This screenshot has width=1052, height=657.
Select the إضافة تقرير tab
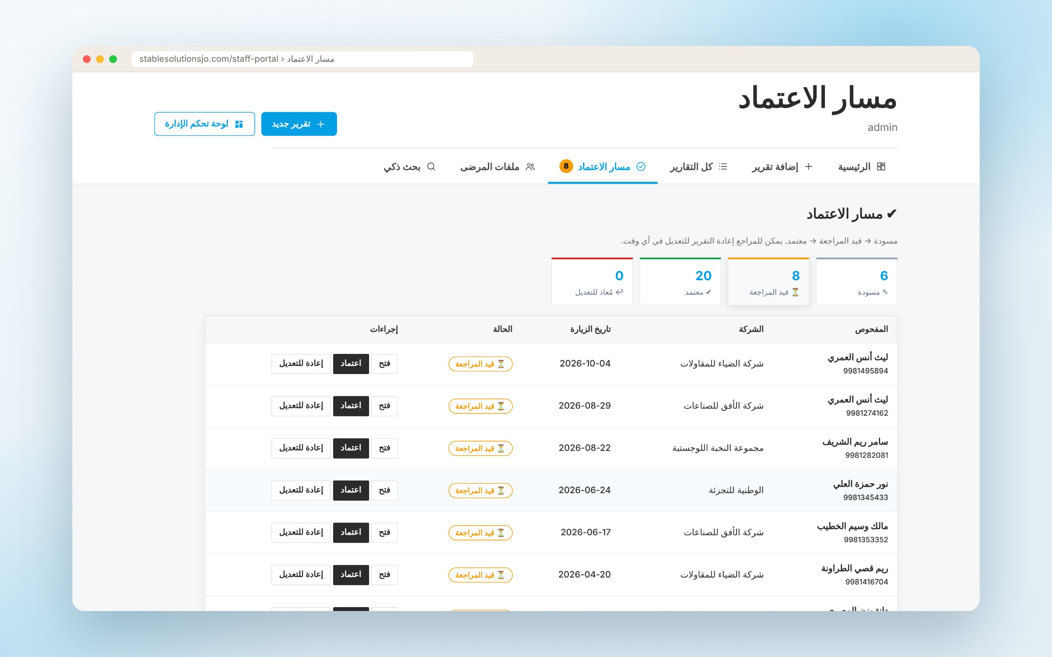pyautogui.click(x=782, y=167)
